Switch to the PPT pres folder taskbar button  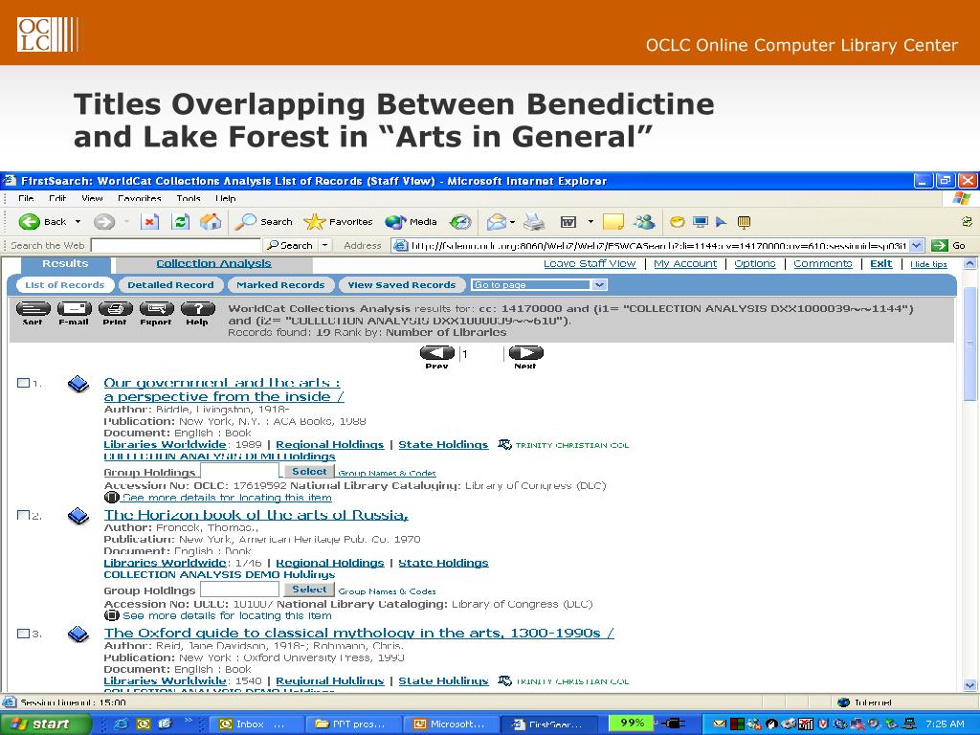click(x=354, y=724)
